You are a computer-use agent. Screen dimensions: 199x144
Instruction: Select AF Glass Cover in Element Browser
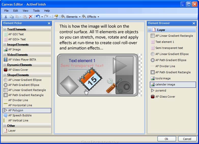pyautogui.click(x=173, y=97)
